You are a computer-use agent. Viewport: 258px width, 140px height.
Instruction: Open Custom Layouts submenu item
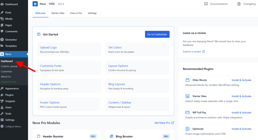pyautogui.click(x=9, y=66)
